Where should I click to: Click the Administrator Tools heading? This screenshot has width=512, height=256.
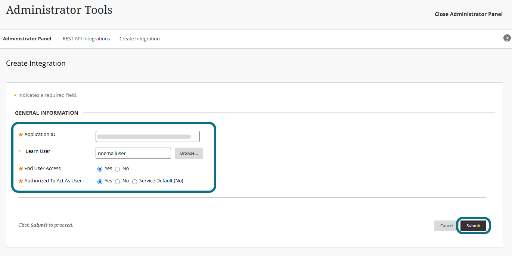coord(59,10)
